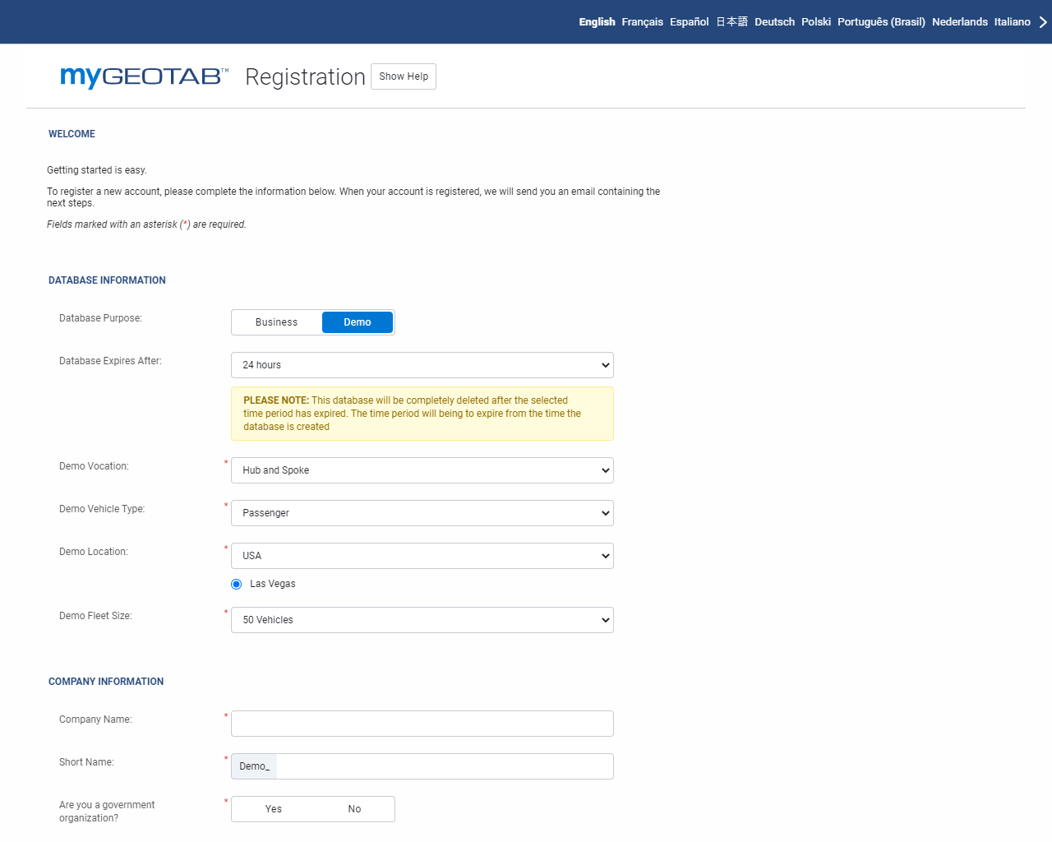Open the Demo Location dropdown
The height and width of the screenshot is (842, 1052).
(422, 556)
